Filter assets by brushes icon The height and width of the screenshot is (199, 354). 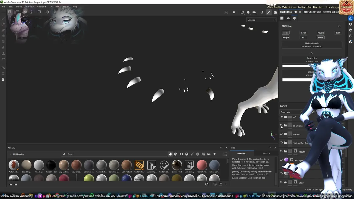[x=192, y=154]
